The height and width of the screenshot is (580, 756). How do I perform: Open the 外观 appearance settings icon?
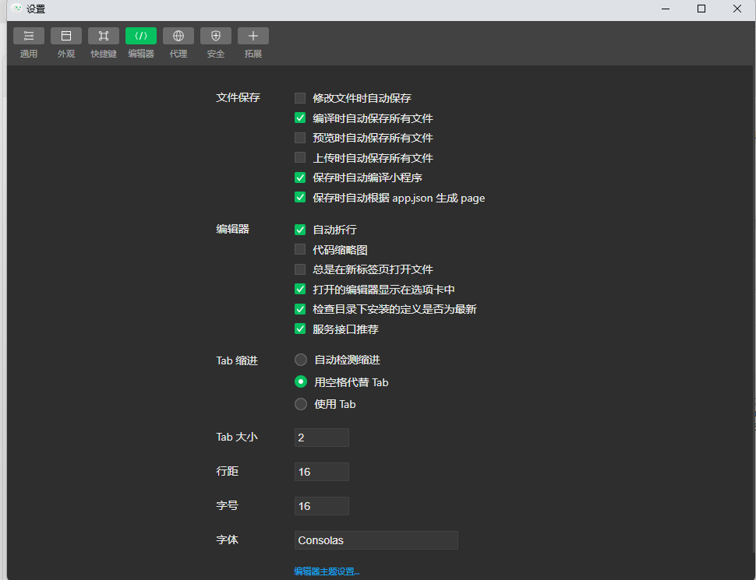pyautogui.click(x=66, y=36)
